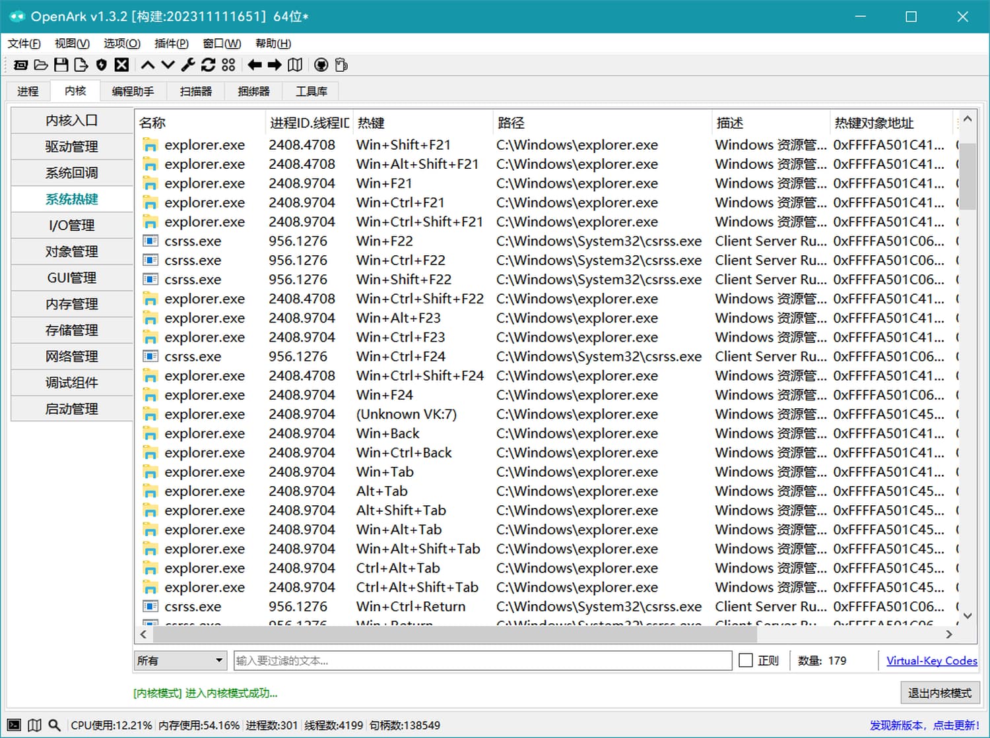Enable the 正则 regex checkbox
This screenshot has width=990, height=738.
pyautogui.click(x=746, y=660)
